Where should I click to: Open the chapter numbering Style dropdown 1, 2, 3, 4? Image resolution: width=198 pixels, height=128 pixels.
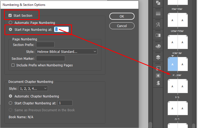(x=33, y=88)
